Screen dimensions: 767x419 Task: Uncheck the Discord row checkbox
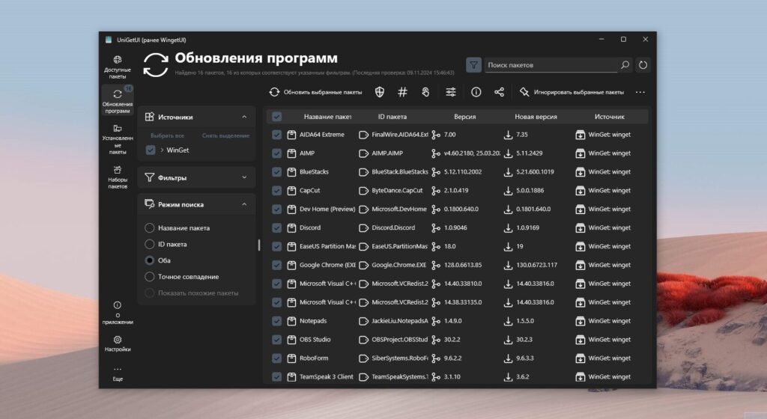(x=277, y=227)
